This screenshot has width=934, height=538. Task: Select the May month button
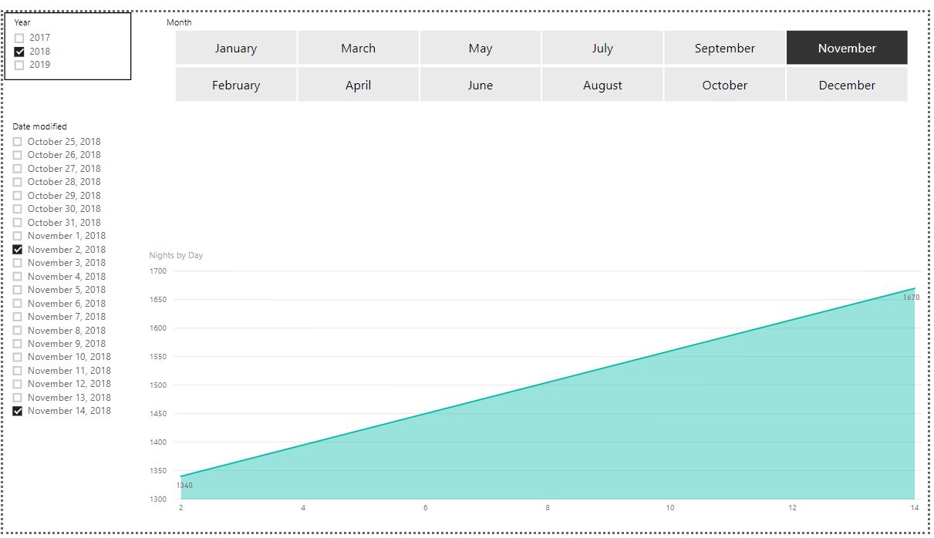pos(480,48)
